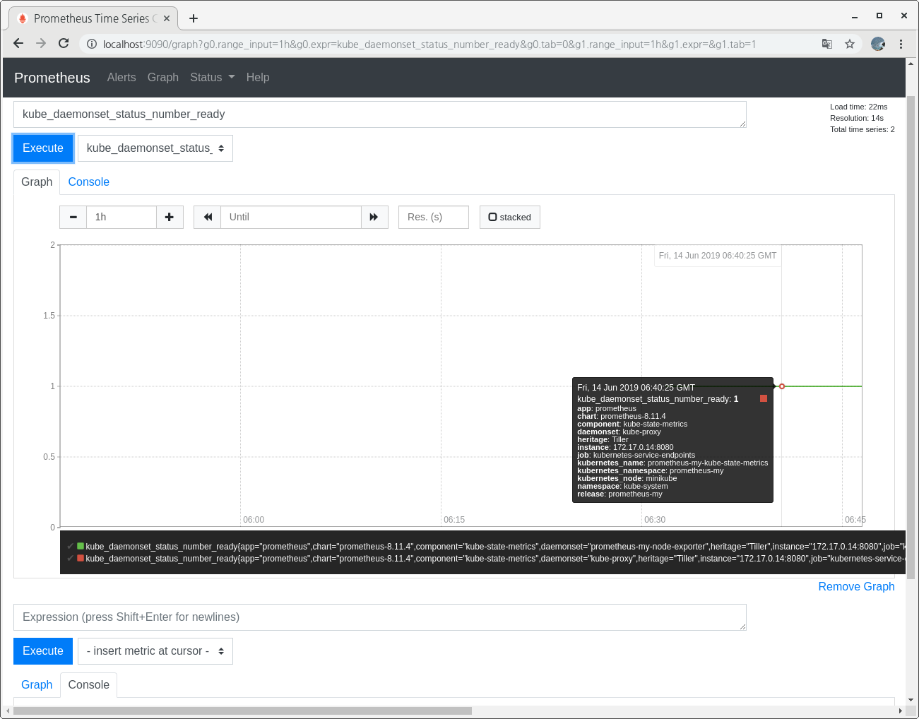
Task: Switch to the first panel's Console tab
Action: pos(89,182)
